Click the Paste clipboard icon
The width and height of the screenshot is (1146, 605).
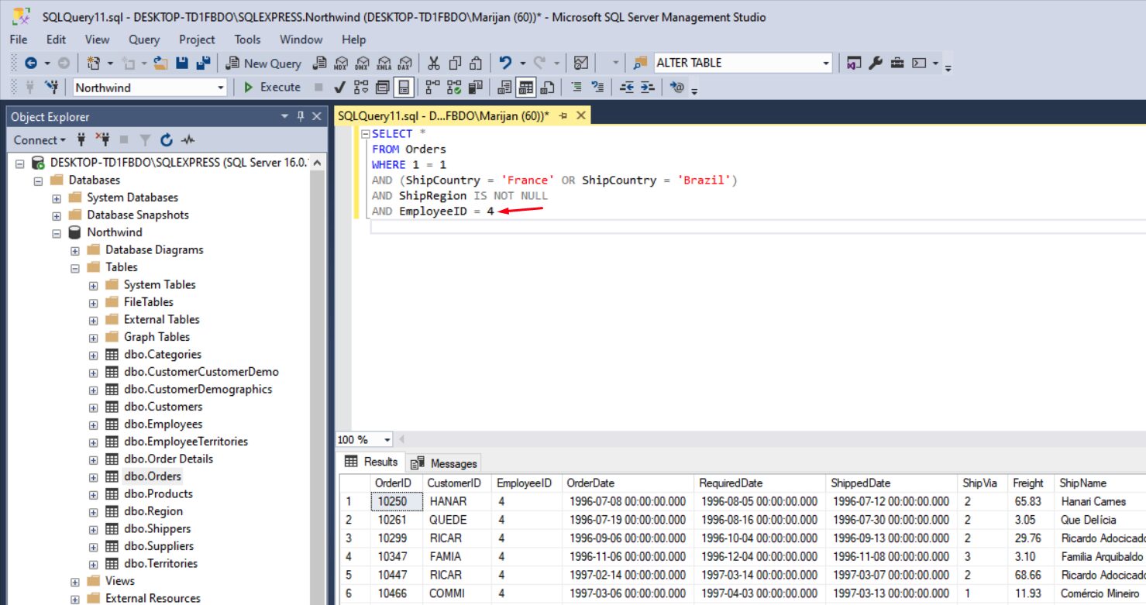[x=477, y=64]
